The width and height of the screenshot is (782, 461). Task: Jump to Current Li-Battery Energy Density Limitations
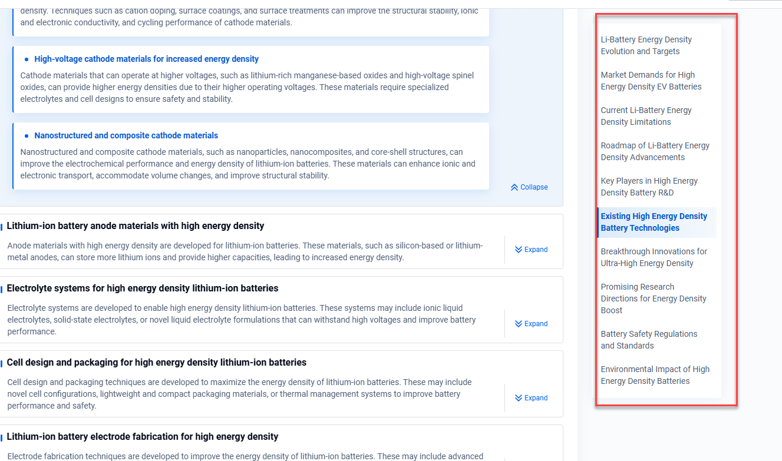pos(646,116)
